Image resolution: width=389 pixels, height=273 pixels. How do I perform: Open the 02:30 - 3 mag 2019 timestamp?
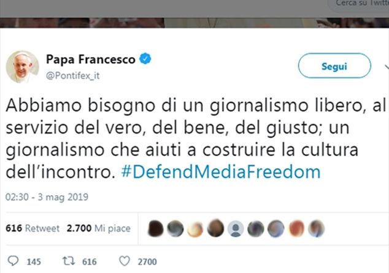coord(47,197)
